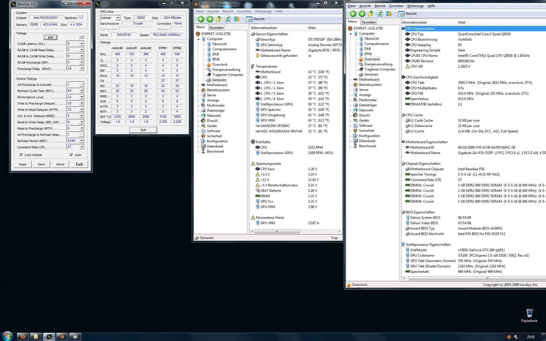The height and width of the screenshot is (341, 546).
Task: Click the refresh icon in EVEREST toolbar
Action: click(228, 19)
